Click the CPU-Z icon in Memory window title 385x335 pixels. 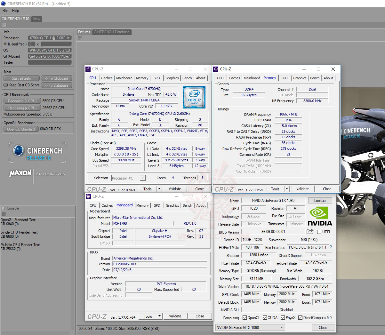[216, 69]
